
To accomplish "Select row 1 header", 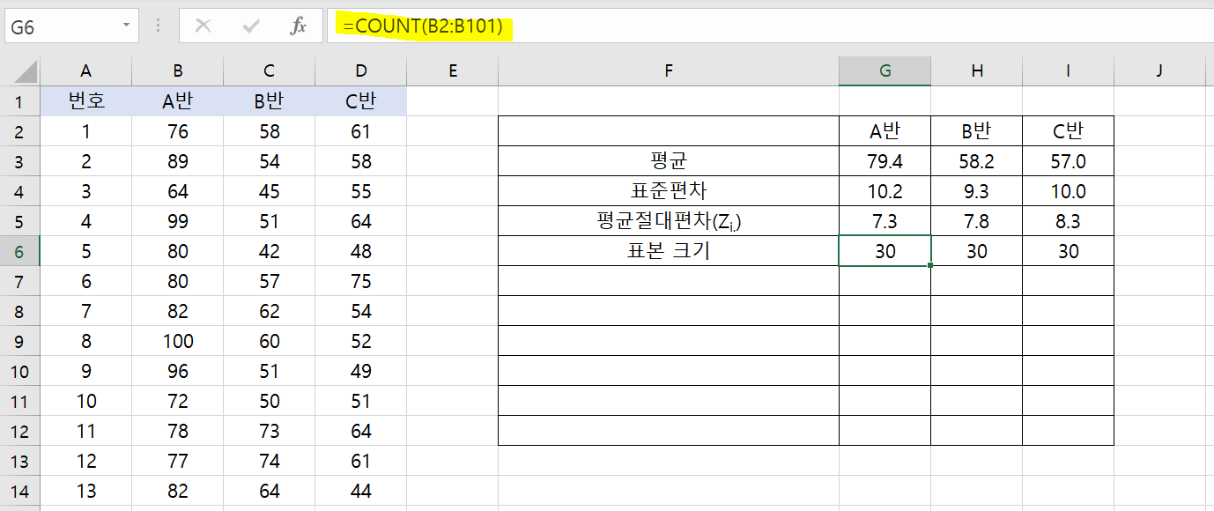I will [x=20, y=101].
